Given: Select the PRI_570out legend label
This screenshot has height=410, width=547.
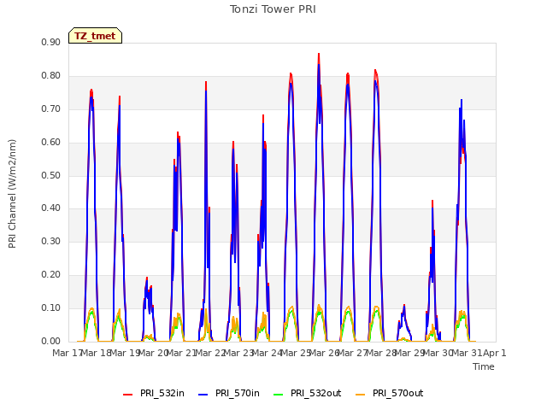Looking at the screenshot, I should click(397, 393).
